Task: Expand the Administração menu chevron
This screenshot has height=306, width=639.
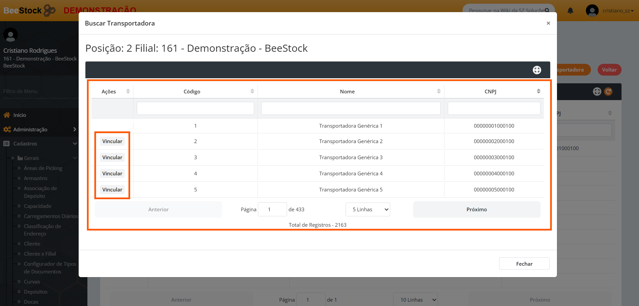Action: coord(75,129)
